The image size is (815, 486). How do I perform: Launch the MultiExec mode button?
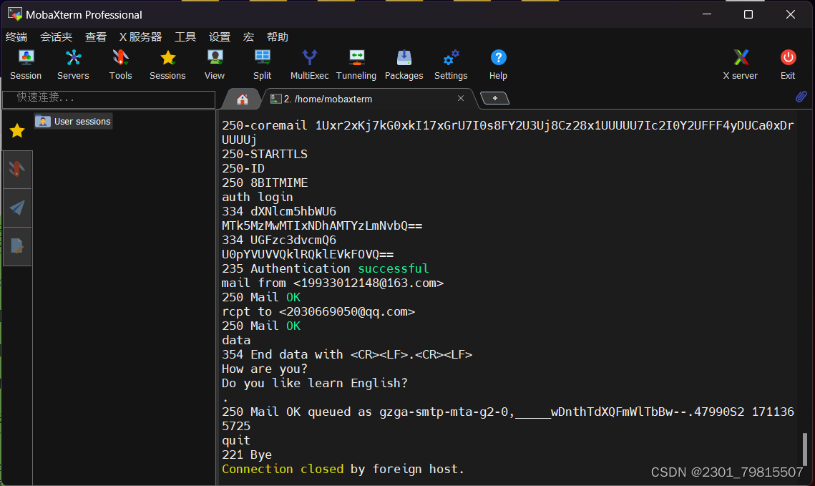(x=309, y=64)
